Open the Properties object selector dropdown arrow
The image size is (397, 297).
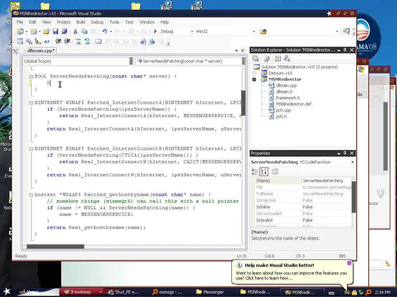tap(352, 162)
